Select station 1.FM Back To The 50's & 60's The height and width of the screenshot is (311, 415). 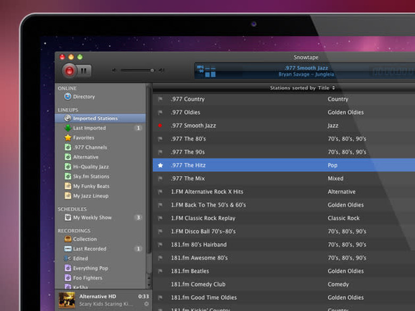pos(208,205)
